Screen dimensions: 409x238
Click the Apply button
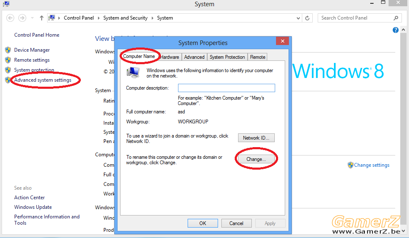pos(270,223)
